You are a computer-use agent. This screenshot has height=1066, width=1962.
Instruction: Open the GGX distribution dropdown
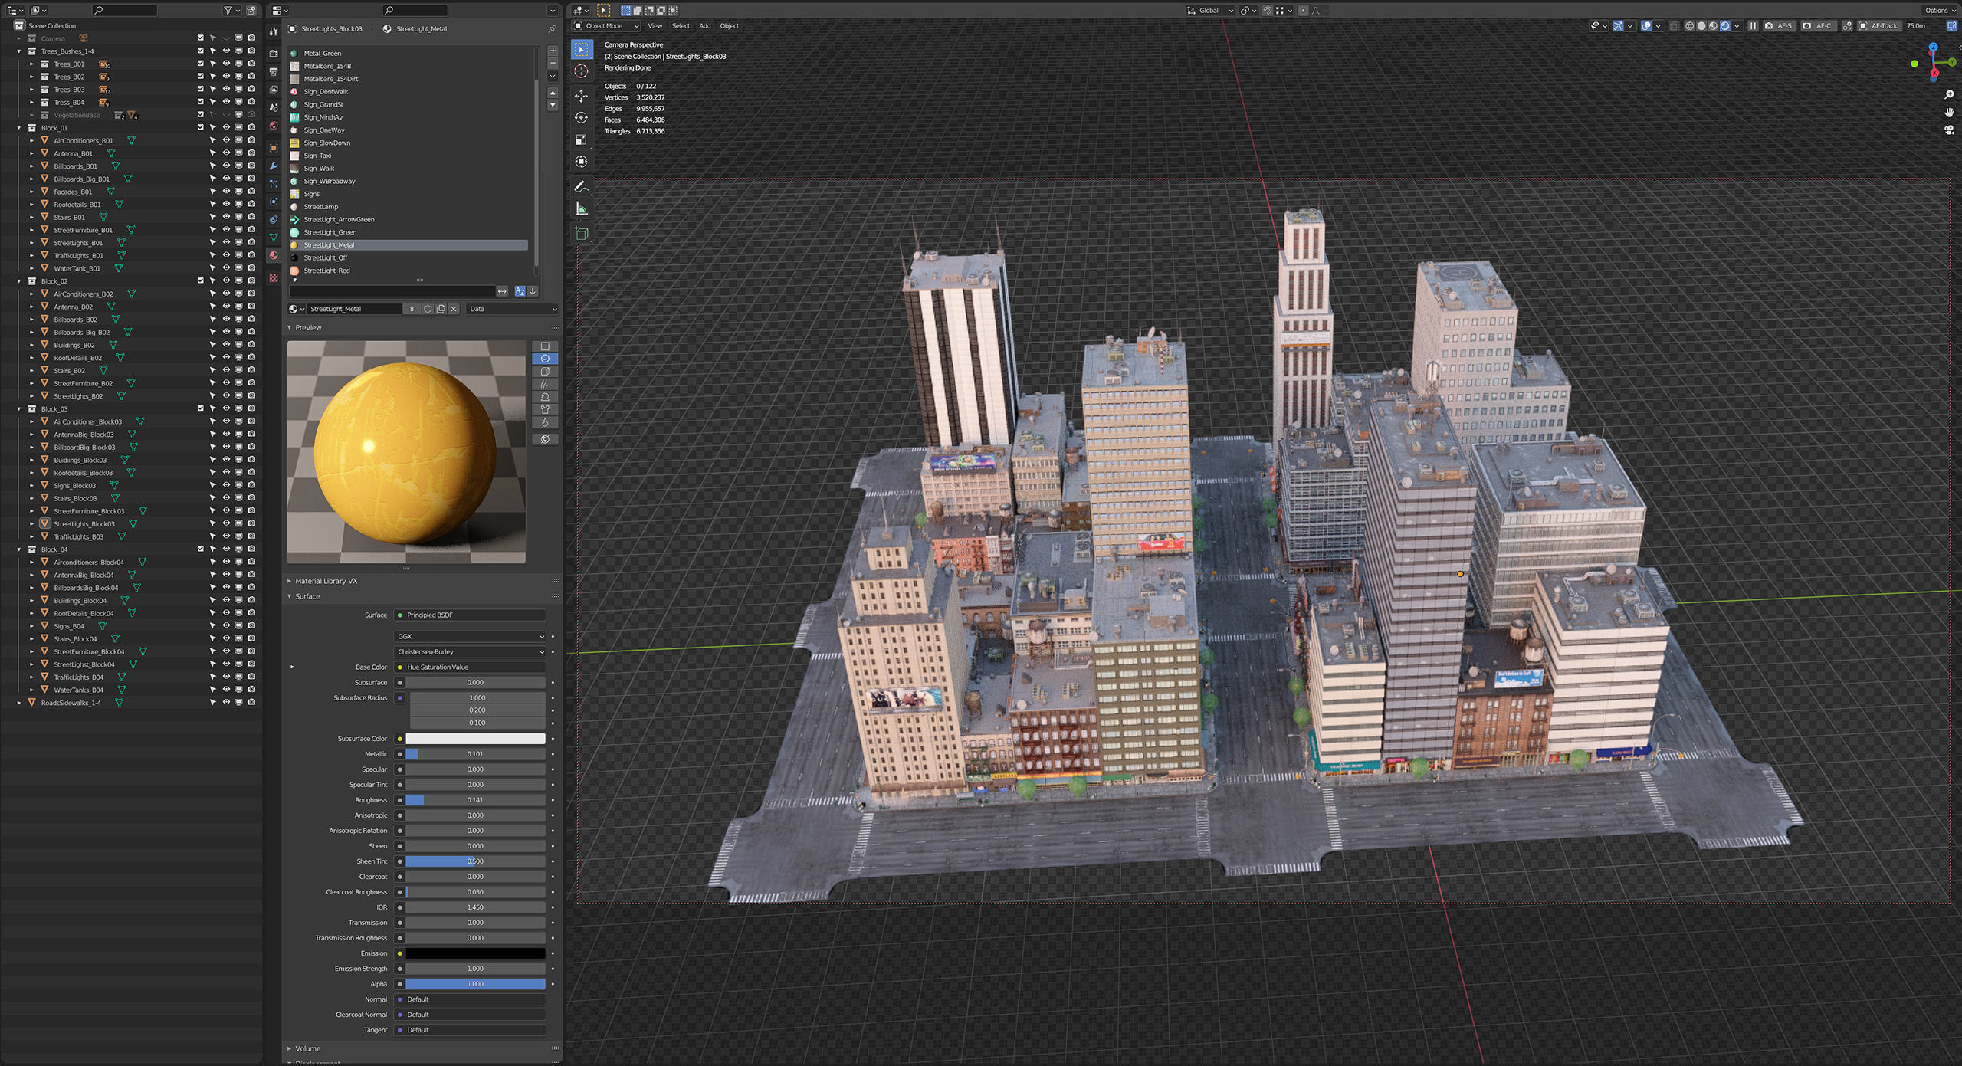tap(471, 636)
